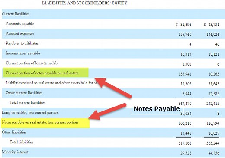The height and width of the screenshot is (158, 225).
Task: Click held-for-sale liabilities value 31,643
Action: click(x=214, y=84)
